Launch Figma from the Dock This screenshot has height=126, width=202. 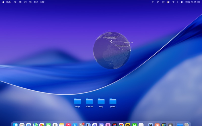point(115,125)
